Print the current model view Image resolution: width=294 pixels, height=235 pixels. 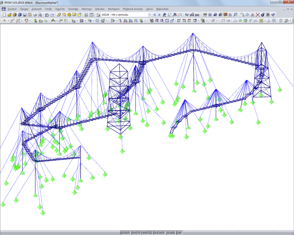tap(35, 14)
